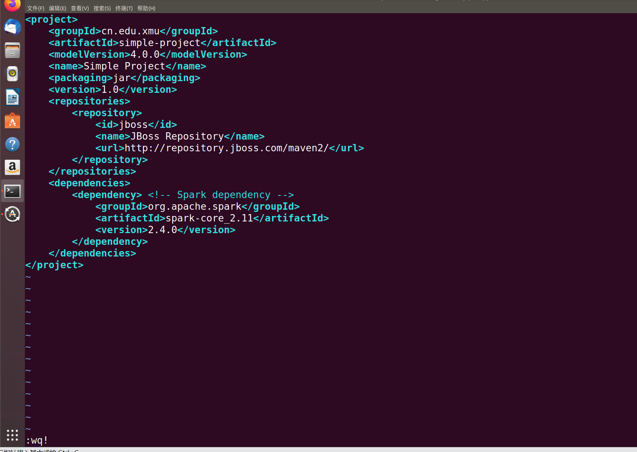Viewport: 637px width, 452px height.
Task: Click the :wq! command line
Action: tap(37, 440)
